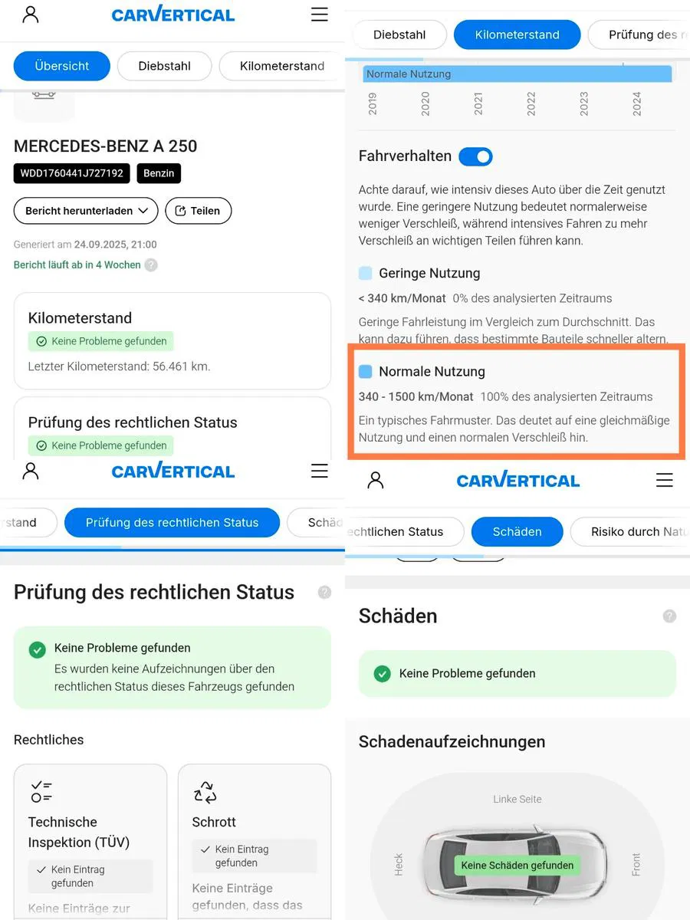Click the help icon beside 'Bericht läuft ab in 4 Wochen'
This screenshot has height=920, width=690.
point(151,265)
